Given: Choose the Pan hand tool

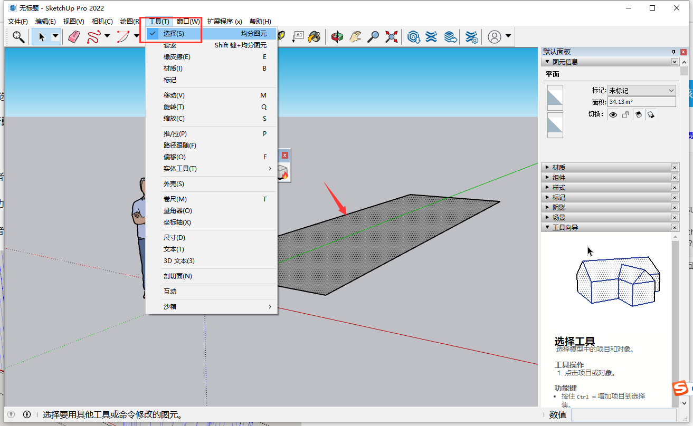Looking at the screenshot, I should point(356,36).
